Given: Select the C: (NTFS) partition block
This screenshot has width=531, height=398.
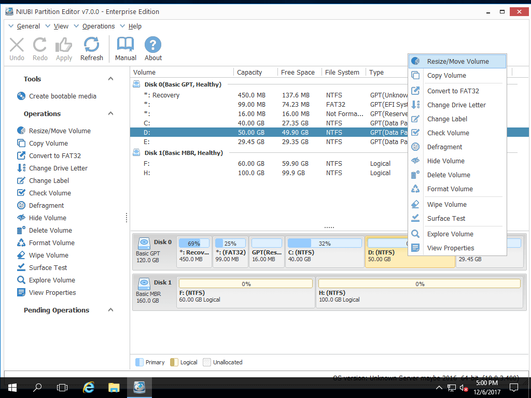Looking at the screenshot, I should coord(325,252).
